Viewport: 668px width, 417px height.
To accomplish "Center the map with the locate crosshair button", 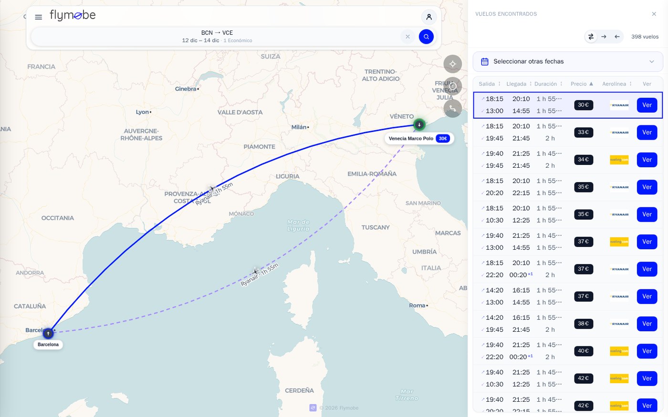I will pos(453,64).
